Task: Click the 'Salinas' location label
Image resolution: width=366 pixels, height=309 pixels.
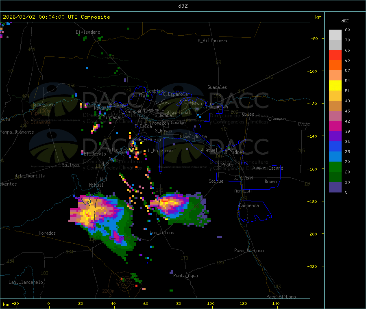Action: pyautogui.click(x=70, y=165)
